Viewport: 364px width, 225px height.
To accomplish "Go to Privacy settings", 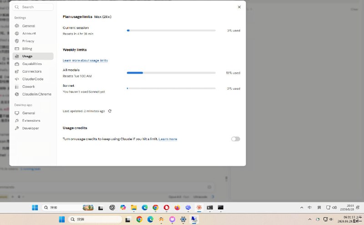I will click(x=33, y=41).
